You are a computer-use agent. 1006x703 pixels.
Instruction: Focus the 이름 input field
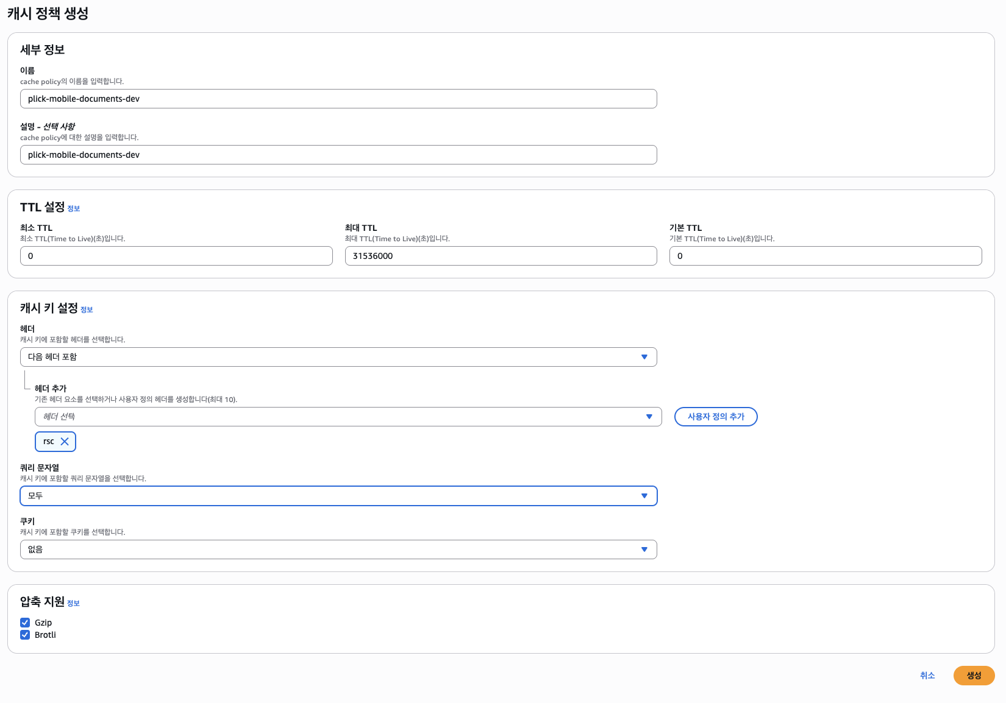coord(338,99)
